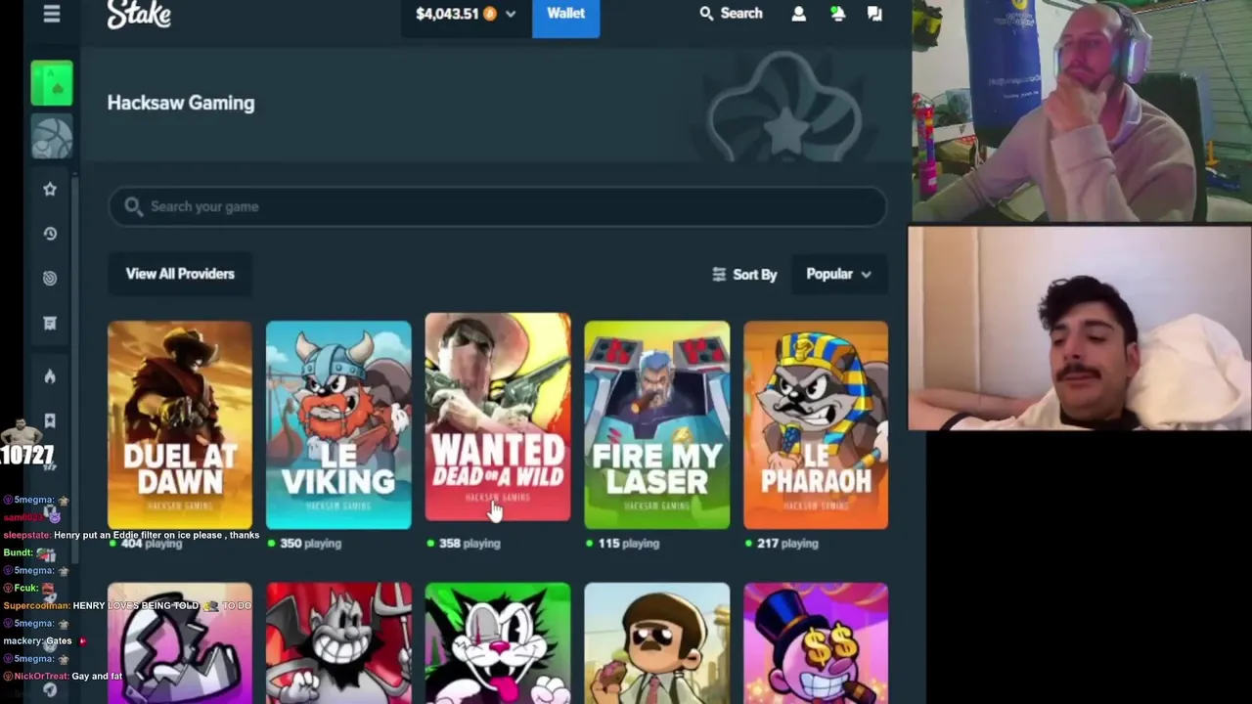
Task: Open the Wallet button
Action: [x=565, y=15]
